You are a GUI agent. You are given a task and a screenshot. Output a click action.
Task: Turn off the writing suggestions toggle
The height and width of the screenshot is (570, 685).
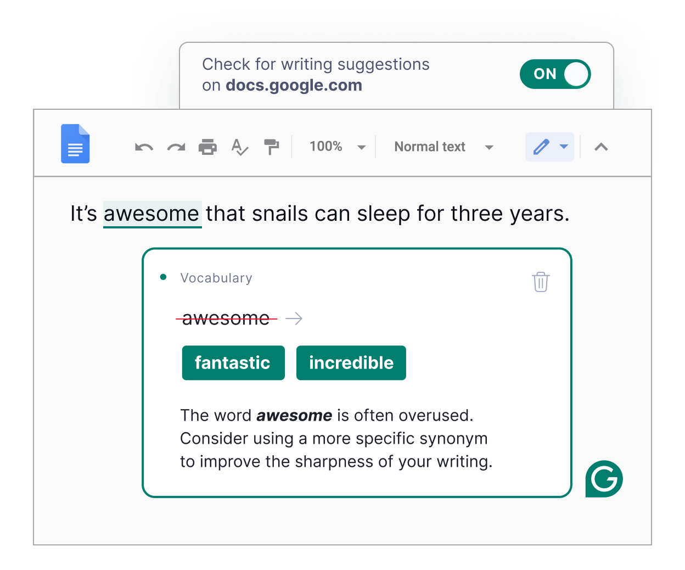[555, 74]
